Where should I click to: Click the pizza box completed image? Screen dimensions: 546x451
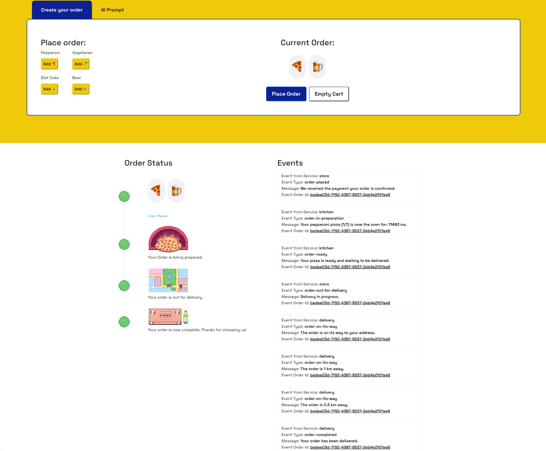[x=168, y=316]
